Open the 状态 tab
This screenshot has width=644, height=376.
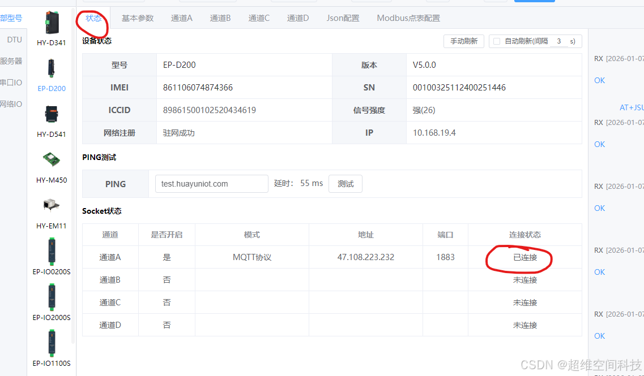click(x=93, y=18)
